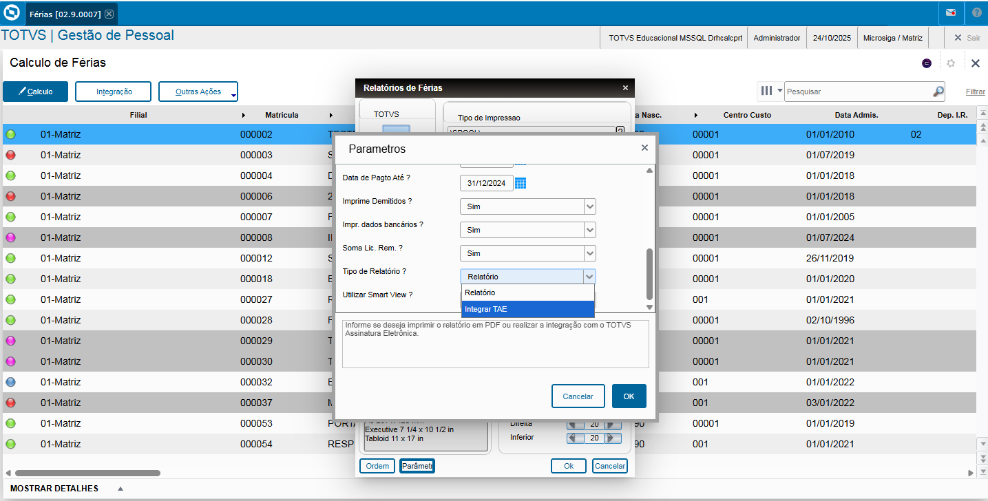The width and height of the screenshot is (988, 501).
Task: Expand Mostrar Detalhes panel arrow
Action: click(x=120, y=489)
